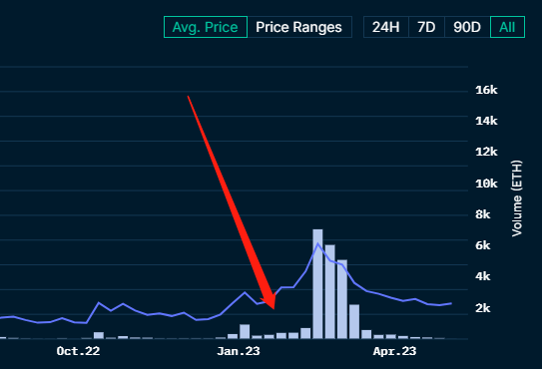542x369 pixels.
Task: Click the 4k volume axis label
Action: click(483, 276)
